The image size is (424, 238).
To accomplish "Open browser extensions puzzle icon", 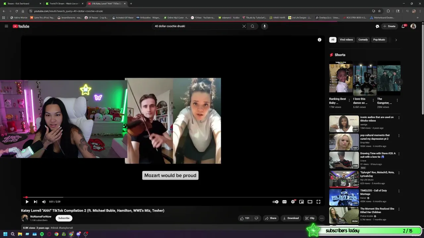I will 388,11.
